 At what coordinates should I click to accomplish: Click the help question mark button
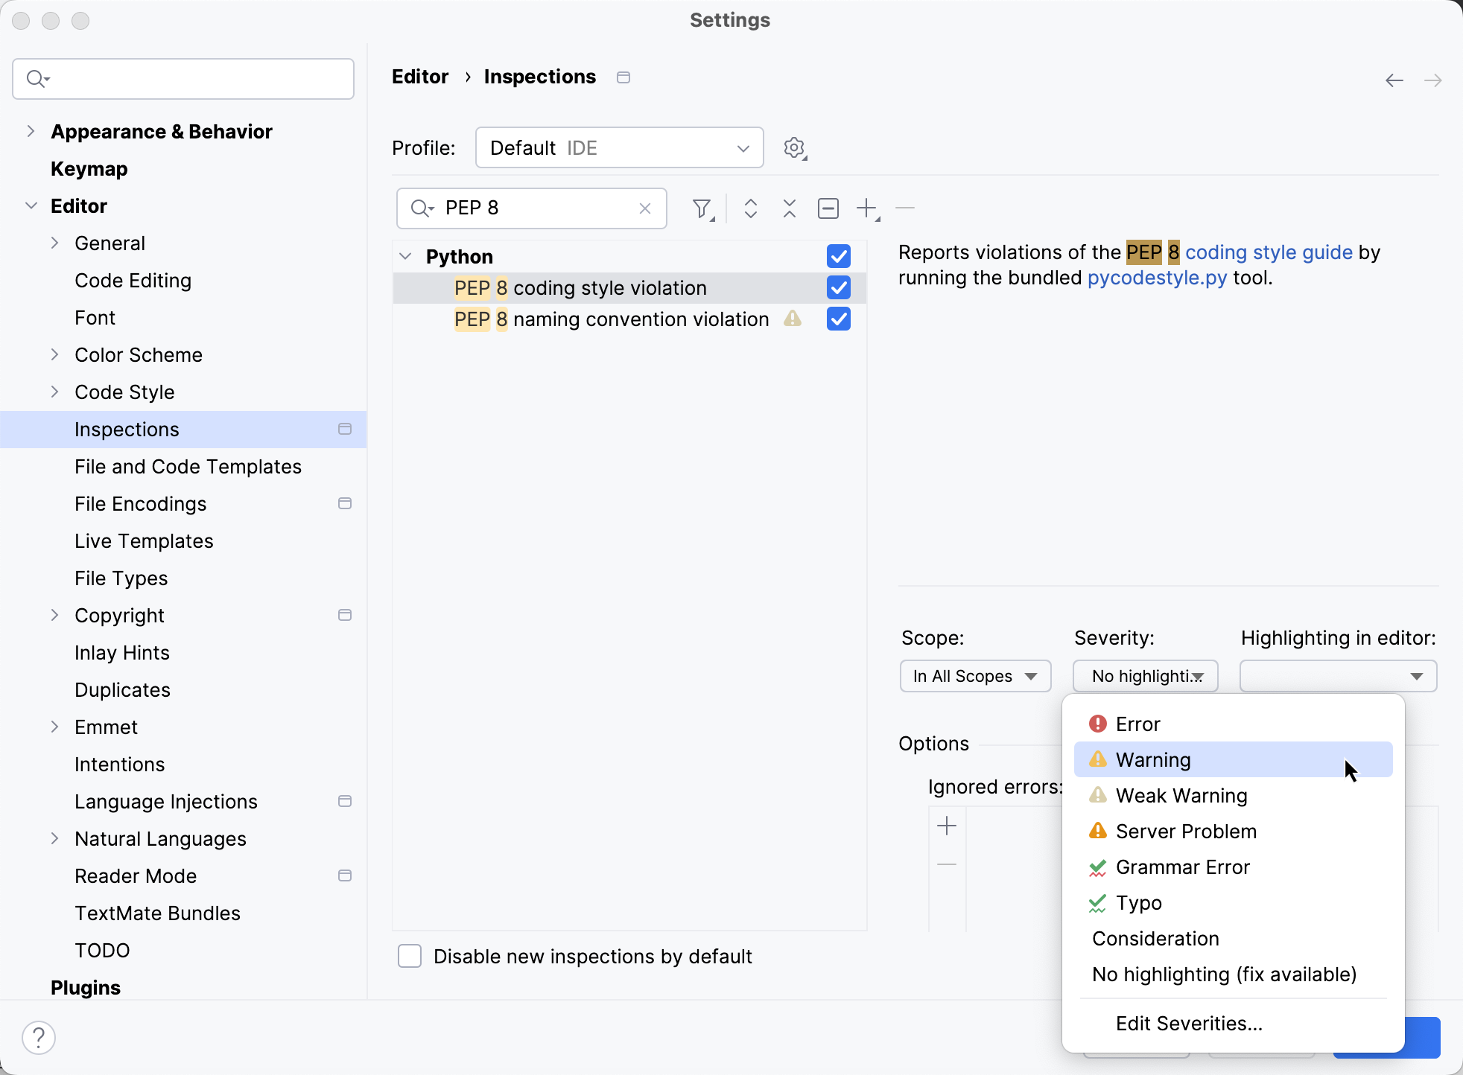pos(39,1037)
